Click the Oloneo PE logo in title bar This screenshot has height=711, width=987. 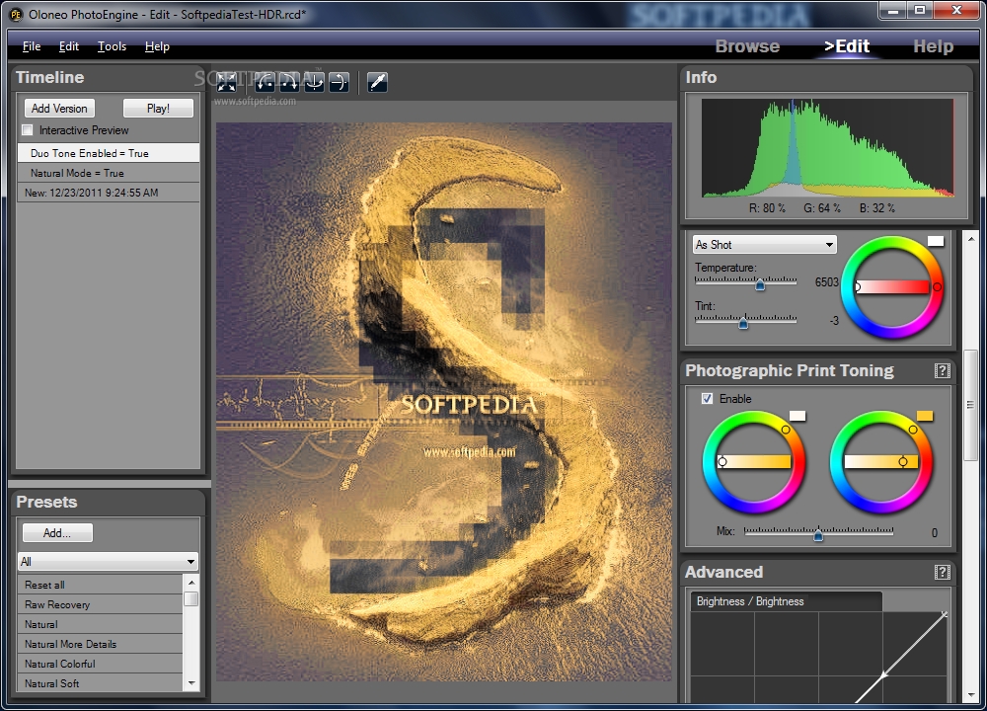click(x=15, y=13)
